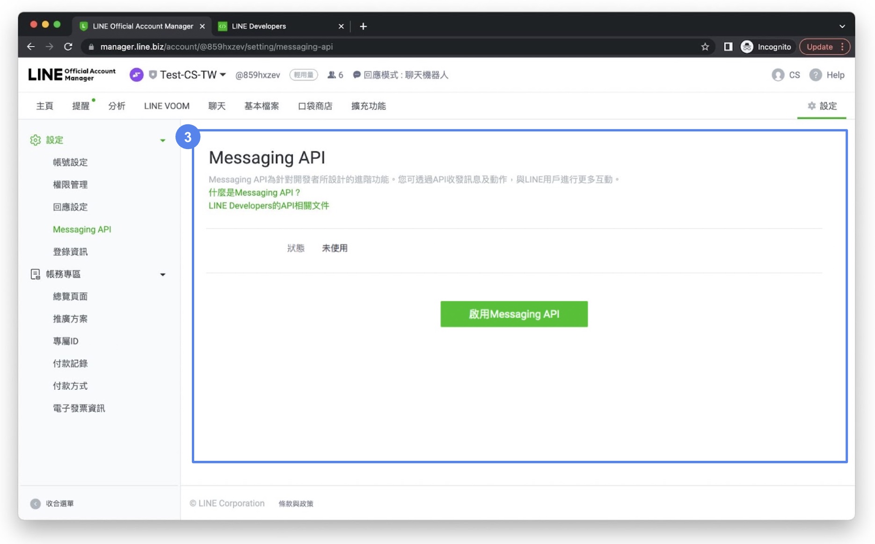Select Messaging API in the sidebar
The height and width of the screenshot is (544, 875).
pyautogui.click(x=82, y=229)
